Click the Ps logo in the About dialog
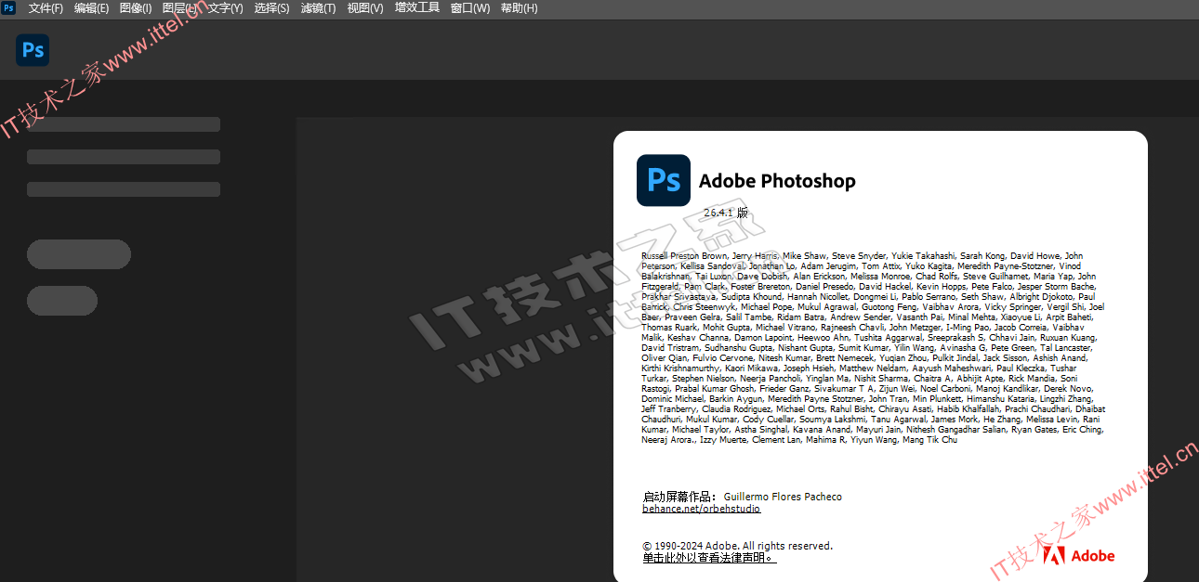This screenshot has width=1199, height=582. pyautogui.click(x=664, y=180)
